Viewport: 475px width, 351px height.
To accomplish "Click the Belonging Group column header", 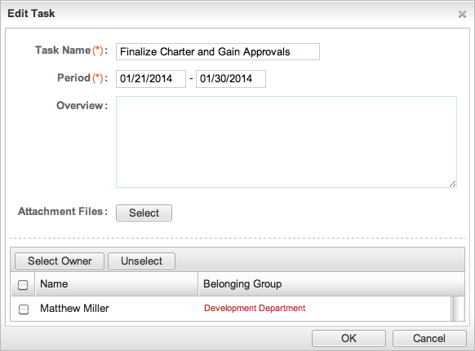I will 331,284.
